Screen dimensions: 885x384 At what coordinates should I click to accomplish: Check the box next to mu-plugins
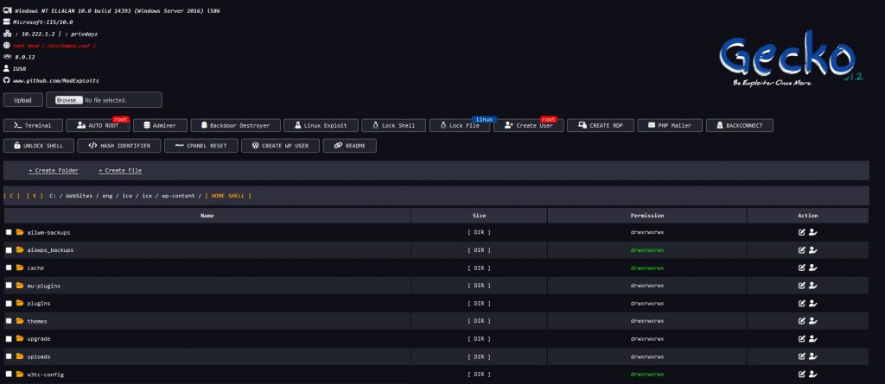[9, 286]
